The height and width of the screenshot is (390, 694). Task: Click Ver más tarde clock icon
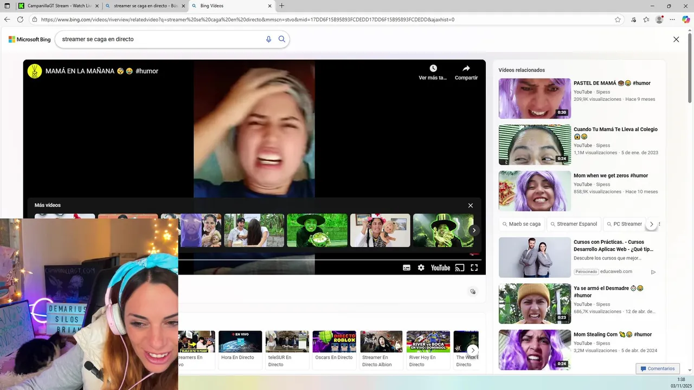433,68
